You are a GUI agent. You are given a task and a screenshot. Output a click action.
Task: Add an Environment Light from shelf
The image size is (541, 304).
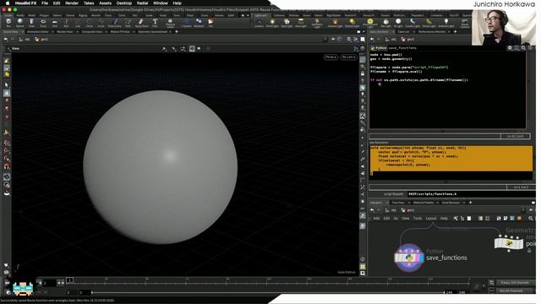[370, 23]
